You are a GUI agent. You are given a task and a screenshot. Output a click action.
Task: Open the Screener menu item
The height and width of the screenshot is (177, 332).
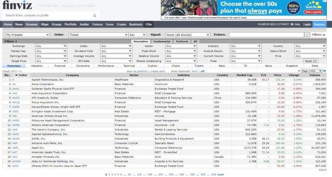32,25
